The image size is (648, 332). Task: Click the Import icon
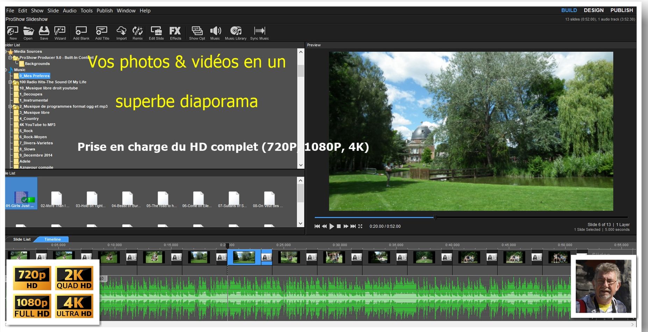[121, 33]
